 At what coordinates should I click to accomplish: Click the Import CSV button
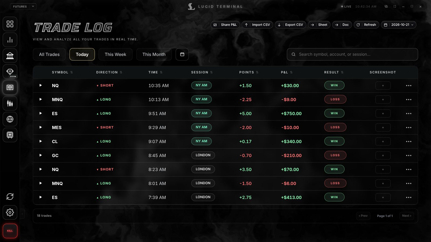(258, 25)
